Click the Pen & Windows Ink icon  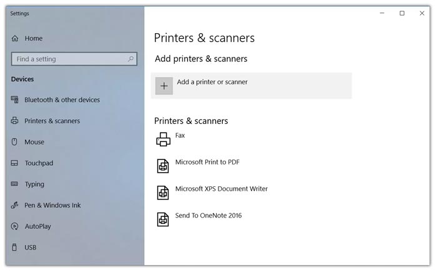point(14,205)
